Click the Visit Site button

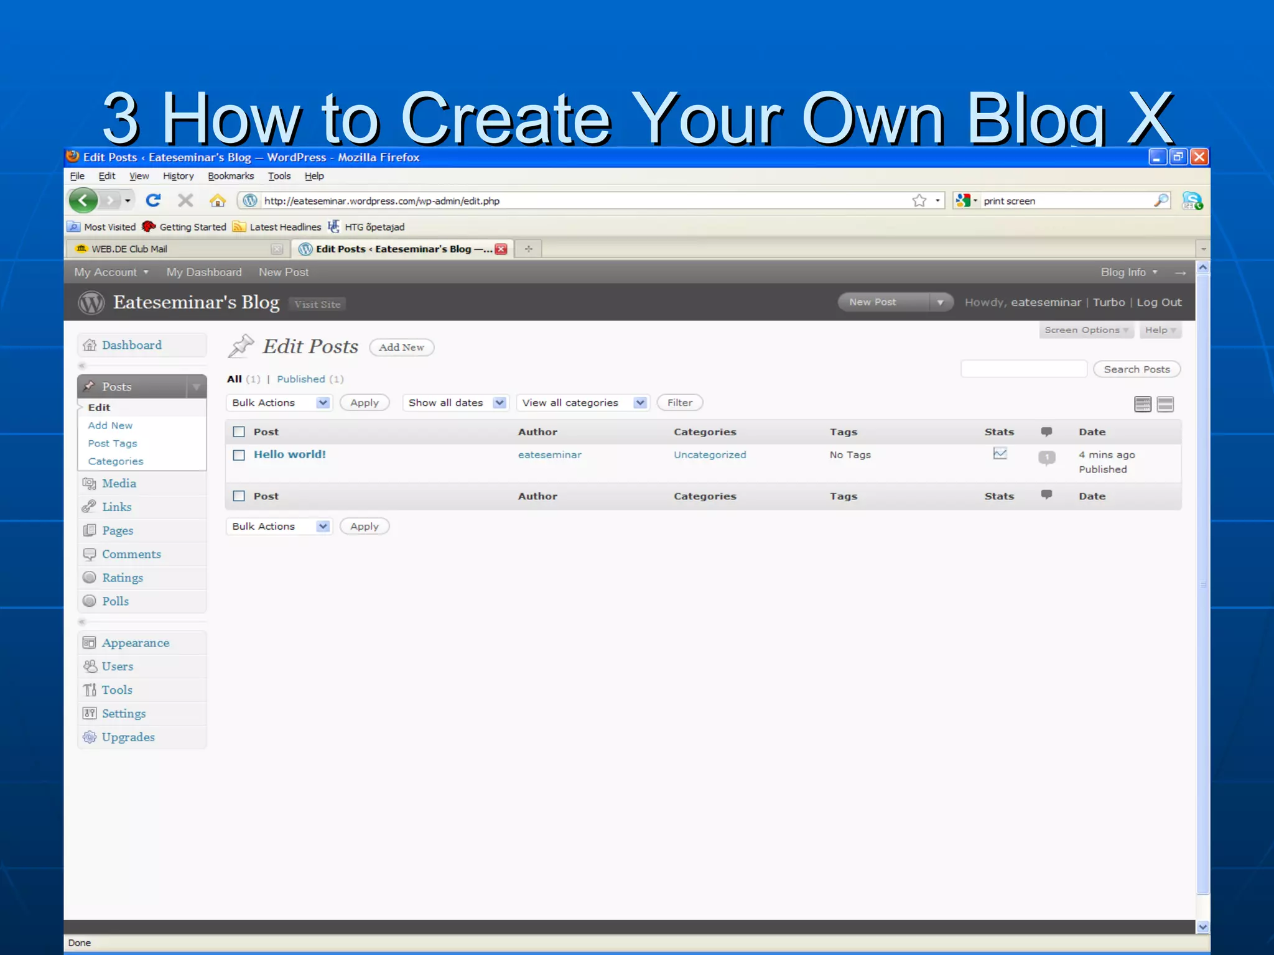point(318,304)
